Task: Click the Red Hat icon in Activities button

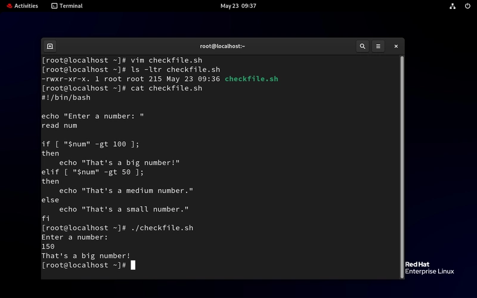Action: (10, 6)
